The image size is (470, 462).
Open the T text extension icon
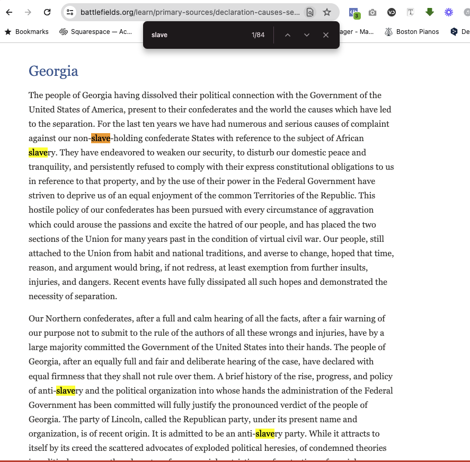click(411, 12)
